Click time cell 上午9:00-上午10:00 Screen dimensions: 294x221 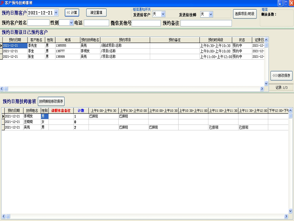[216, 51]
